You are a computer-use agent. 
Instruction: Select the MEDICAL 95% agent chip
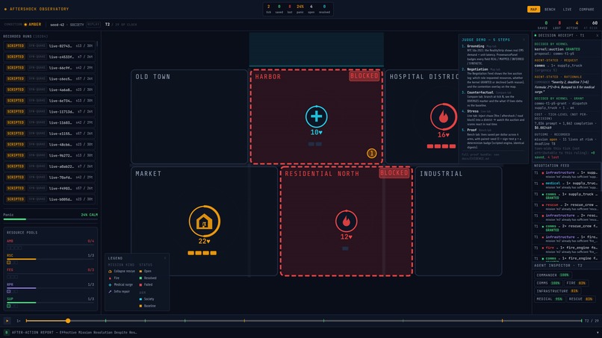tap(550, 299)
